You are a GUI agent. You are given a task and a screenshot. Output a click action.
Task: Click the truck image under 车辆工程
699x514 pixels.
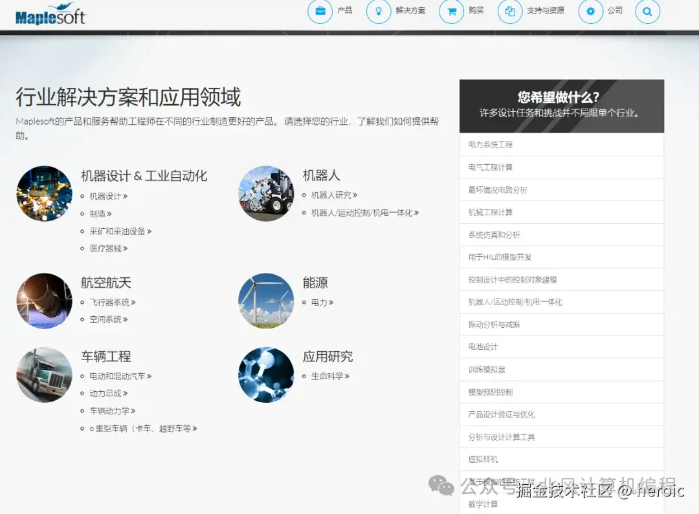click(x=43, y=374)
